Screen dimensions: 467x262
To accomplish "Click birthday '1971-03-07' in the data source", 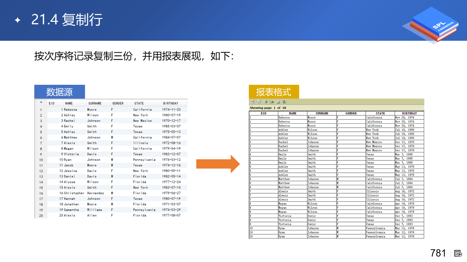I will (171, 205).
